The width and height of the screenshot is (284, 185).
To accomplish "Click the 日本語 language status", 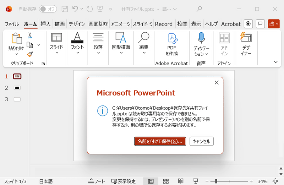I will (46, 181).
